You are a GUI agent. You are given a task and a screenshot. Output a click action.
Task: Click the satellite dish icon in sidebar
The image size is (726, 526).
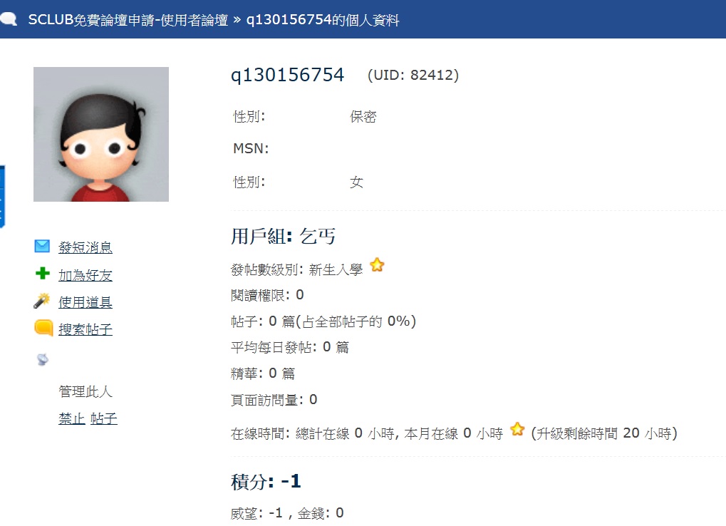pos(42,359)
